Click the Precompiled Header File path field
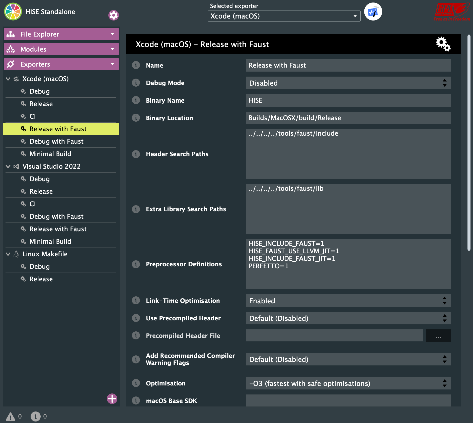Viewport: 473px width, 423px height. 335,336
